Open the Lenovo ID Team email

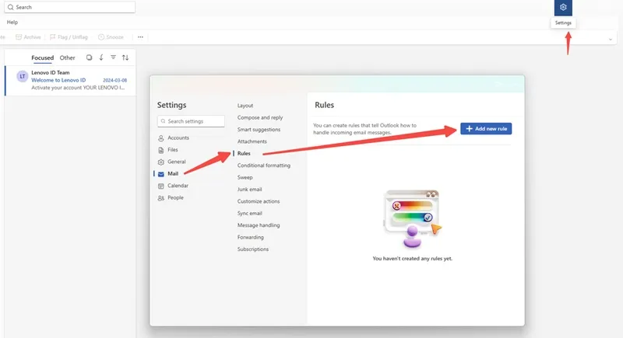(x=70, y=81)
